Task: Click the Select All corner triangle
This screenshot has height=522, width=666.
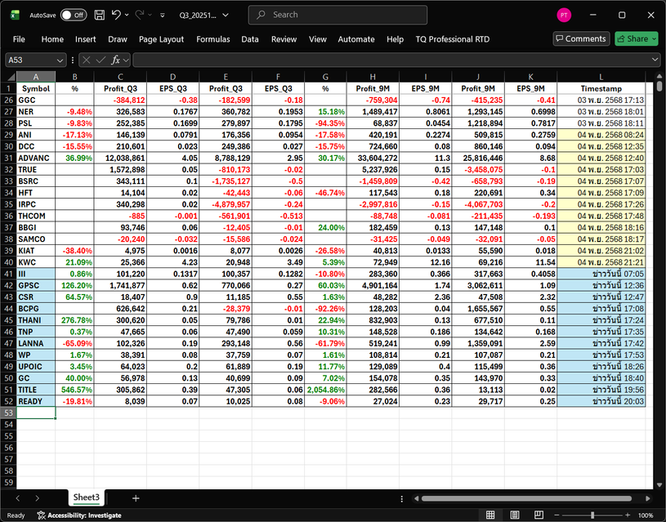Action: (x=10, y=75)
